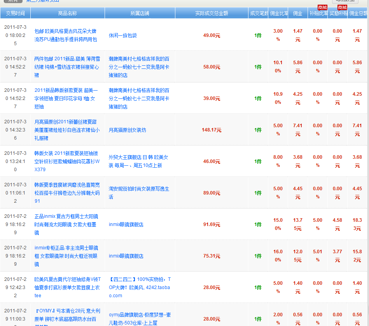
Task: Click the 佣金 column header
Action: tap(298, 13)
